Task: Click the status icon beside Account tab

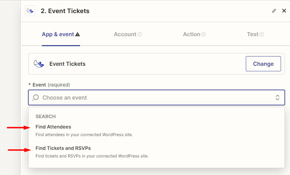Action: [140, 34]
